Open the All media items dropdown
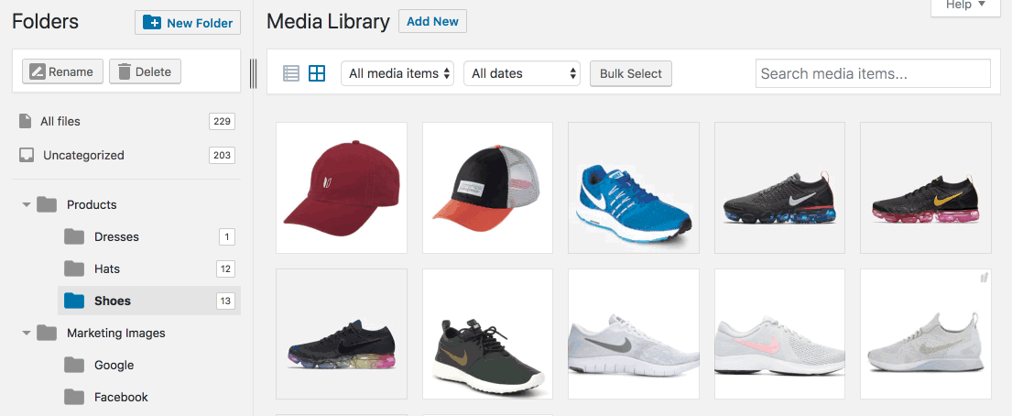Viewport: 1012px width, 416px height. (401, 73)
